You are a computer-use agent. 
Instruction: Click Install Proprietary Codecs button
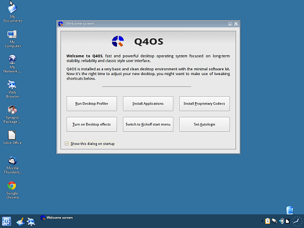pos(204,103)
